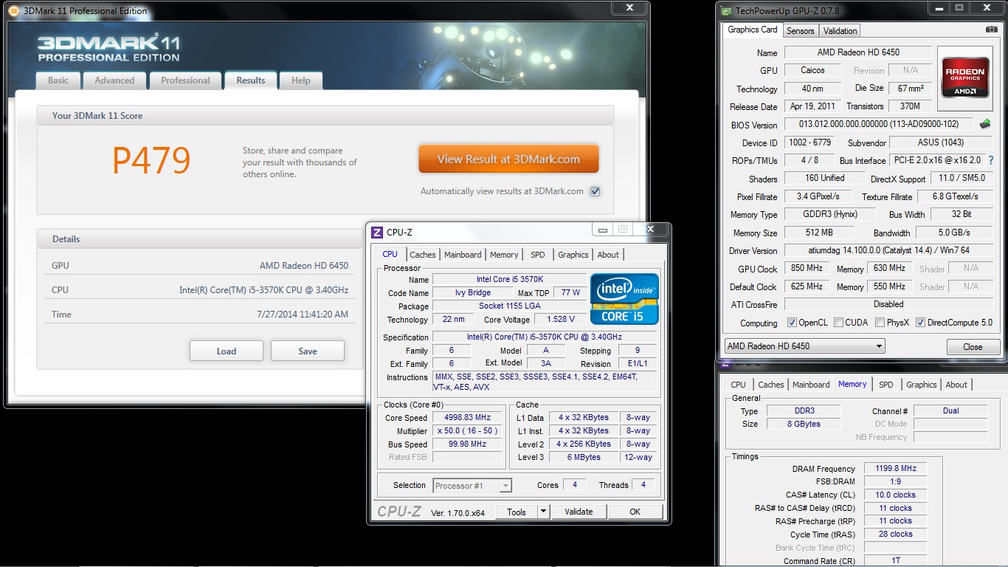
Task: Click the CAS# Latency 10.0 clocks value
Action: click(895, 495)
